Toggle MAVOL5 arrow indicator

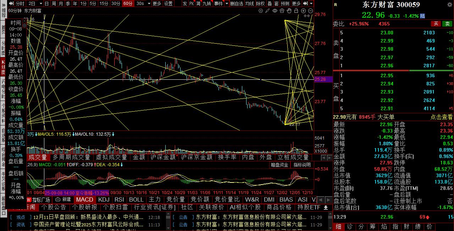point(73,134)
